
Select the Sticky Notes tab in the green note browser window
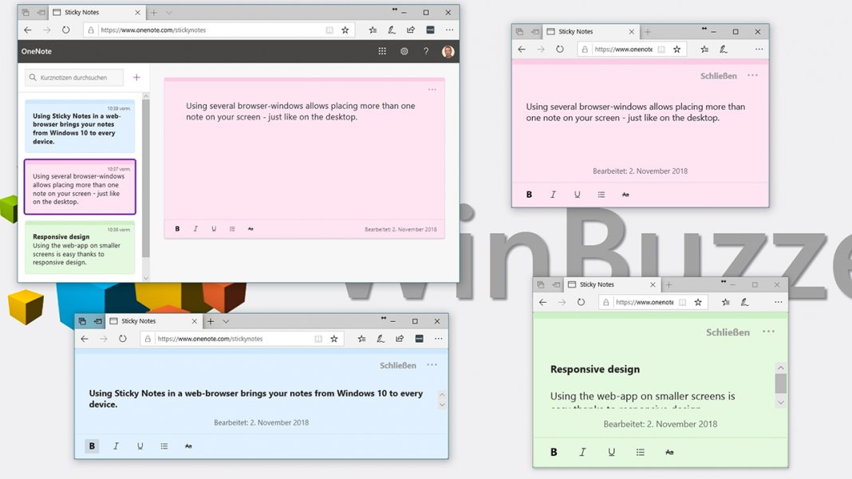611,285
